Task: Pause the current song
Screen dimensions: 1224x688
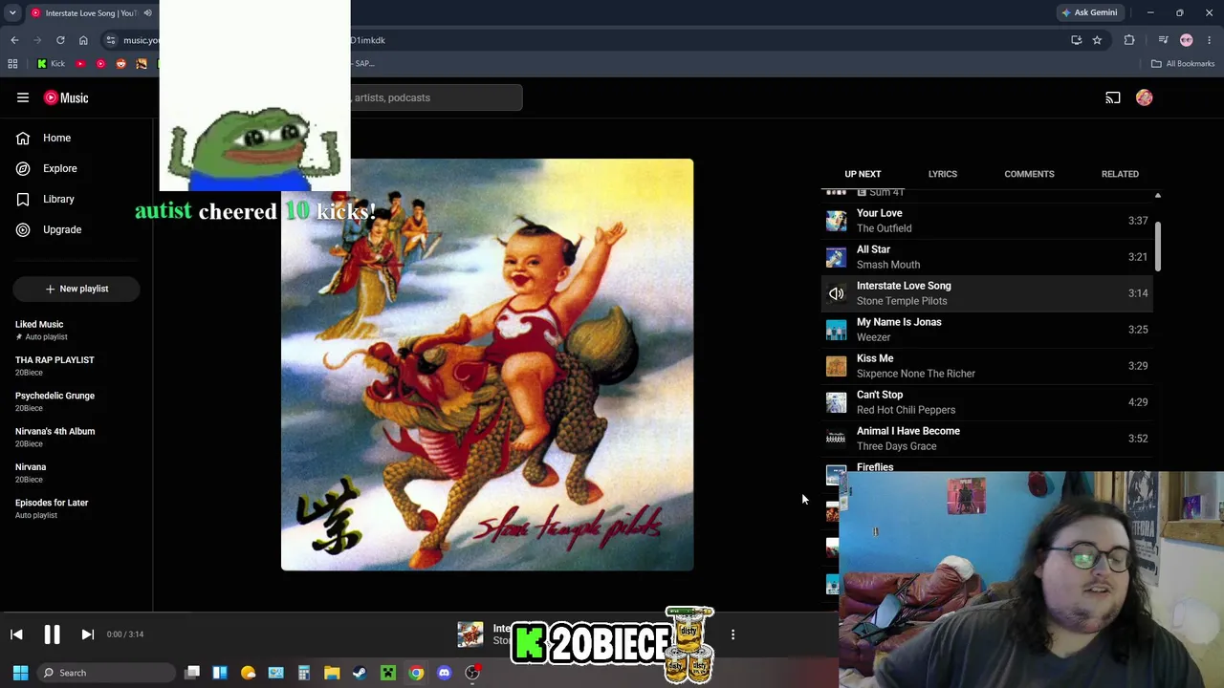Action: (x=52, y=634)
